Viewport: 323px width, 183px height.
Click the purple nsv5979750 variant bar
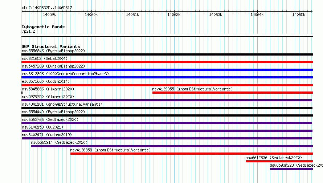point(167,100)
